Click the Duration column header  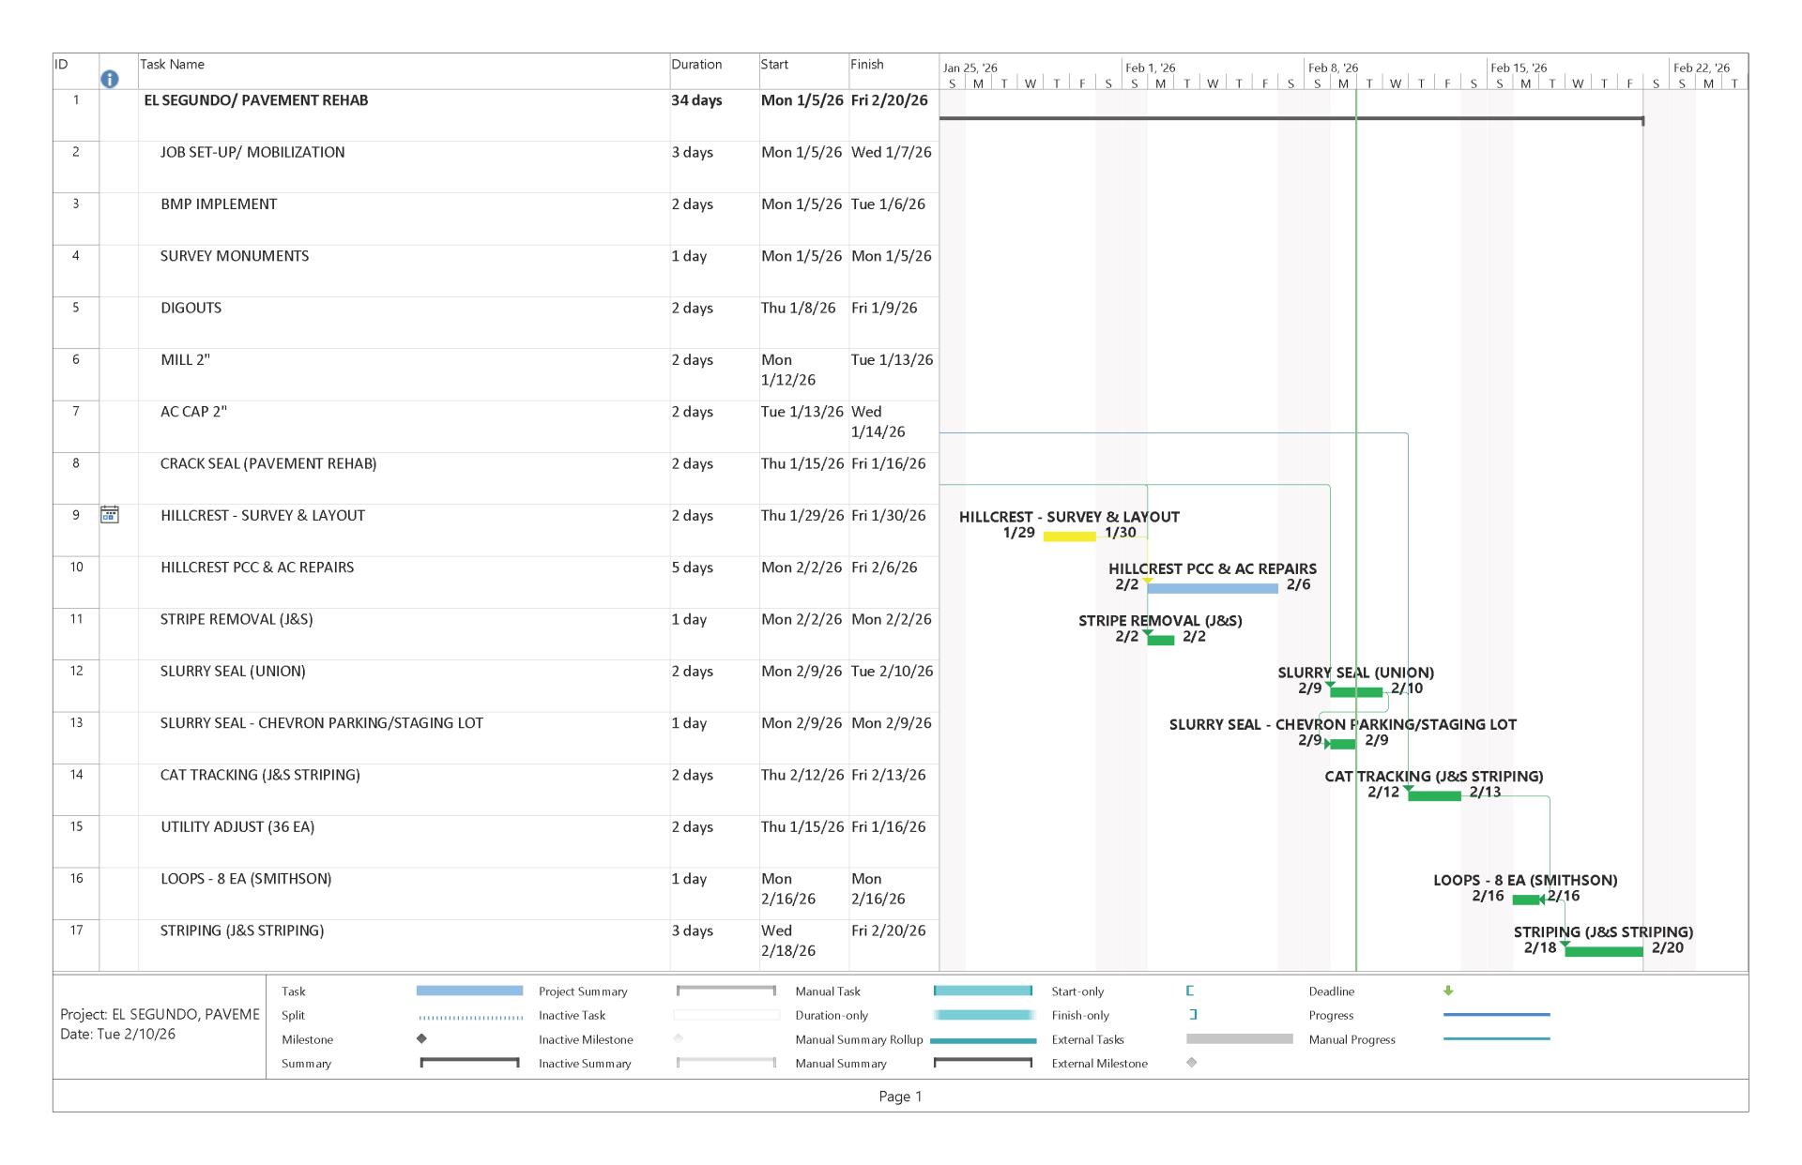[695, 64]
